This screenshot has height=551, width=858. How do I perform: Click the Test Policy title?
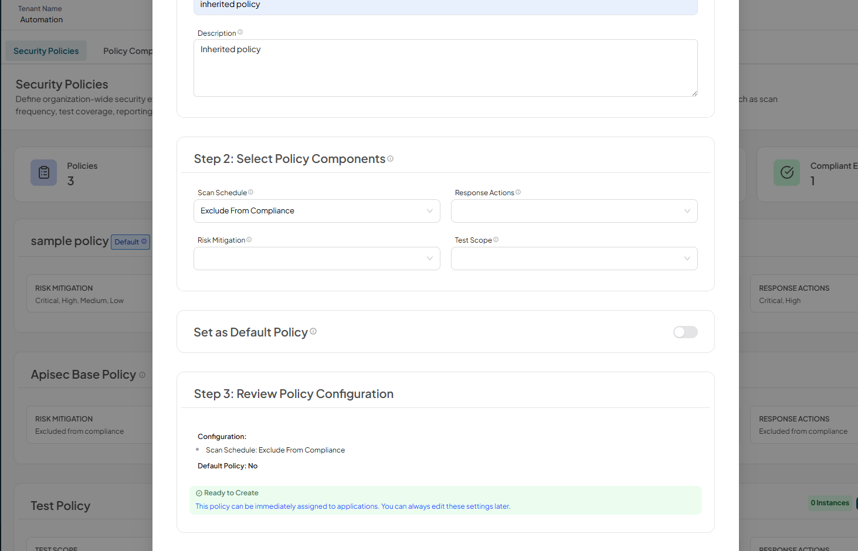click(60, 506)
